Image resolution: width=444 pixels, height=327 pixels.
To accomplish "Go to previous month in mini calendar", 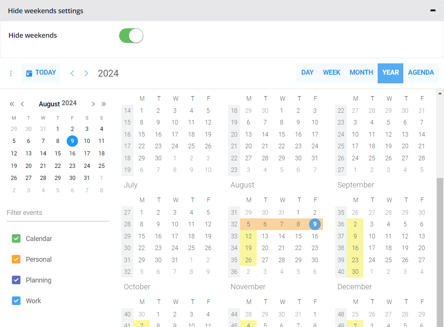I will (23, 104).
